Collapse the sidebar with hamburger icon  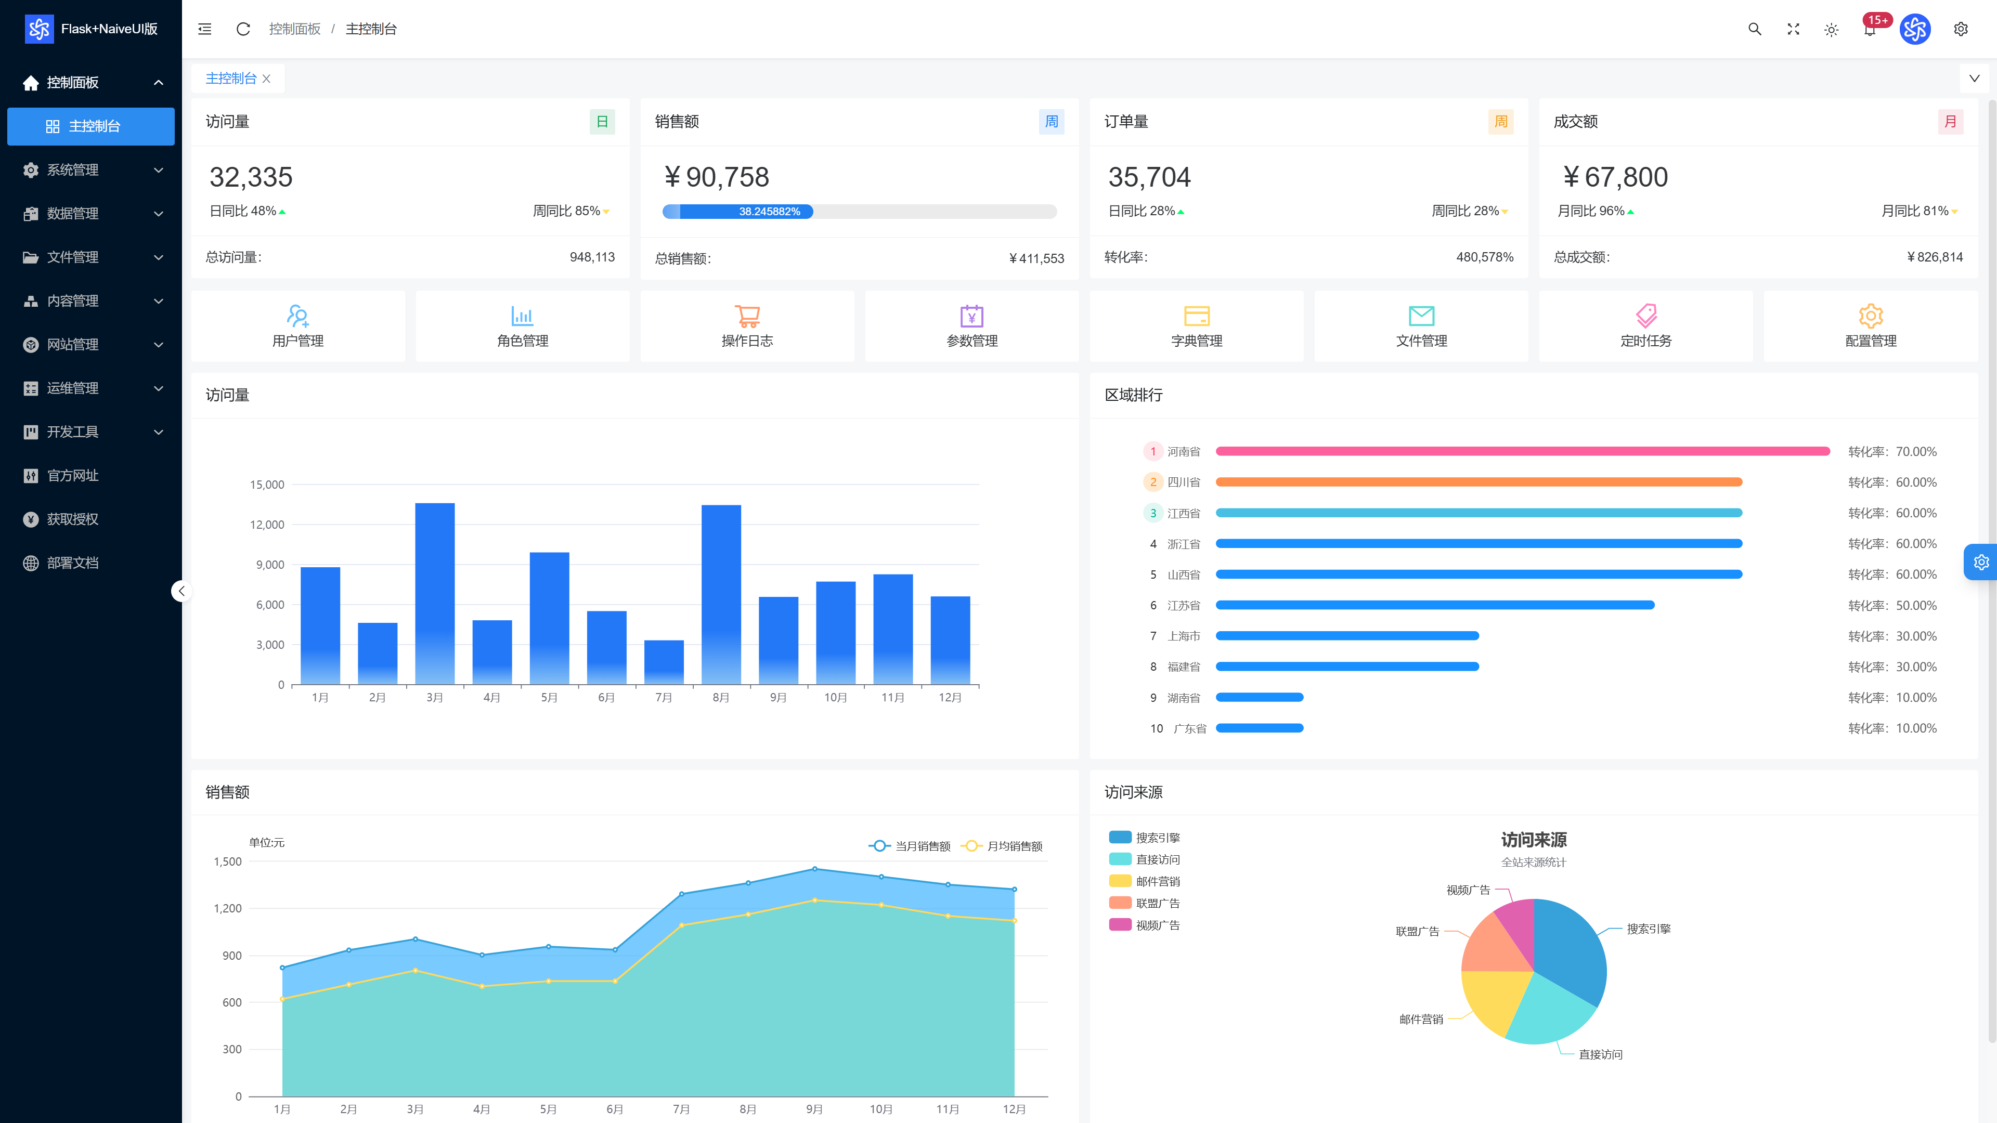point(205,29)
